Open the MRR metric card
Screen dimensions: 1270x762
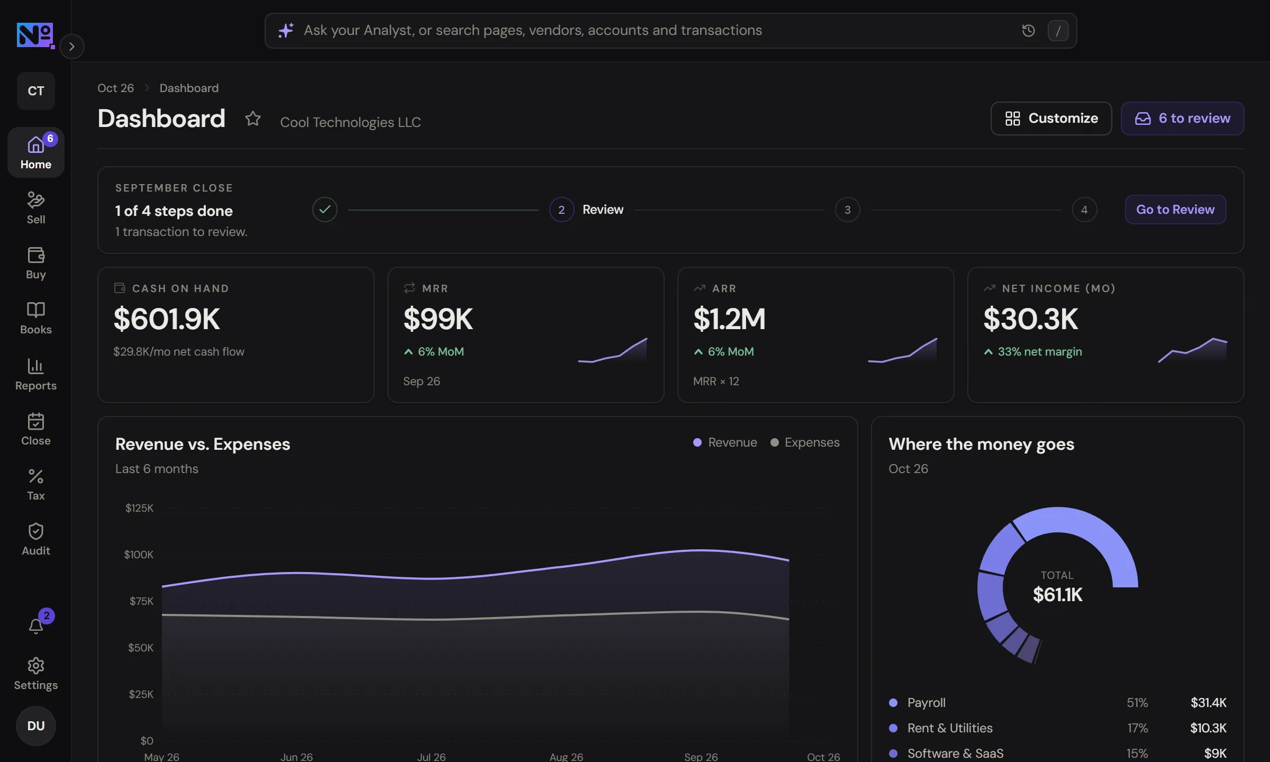point(526,335)
